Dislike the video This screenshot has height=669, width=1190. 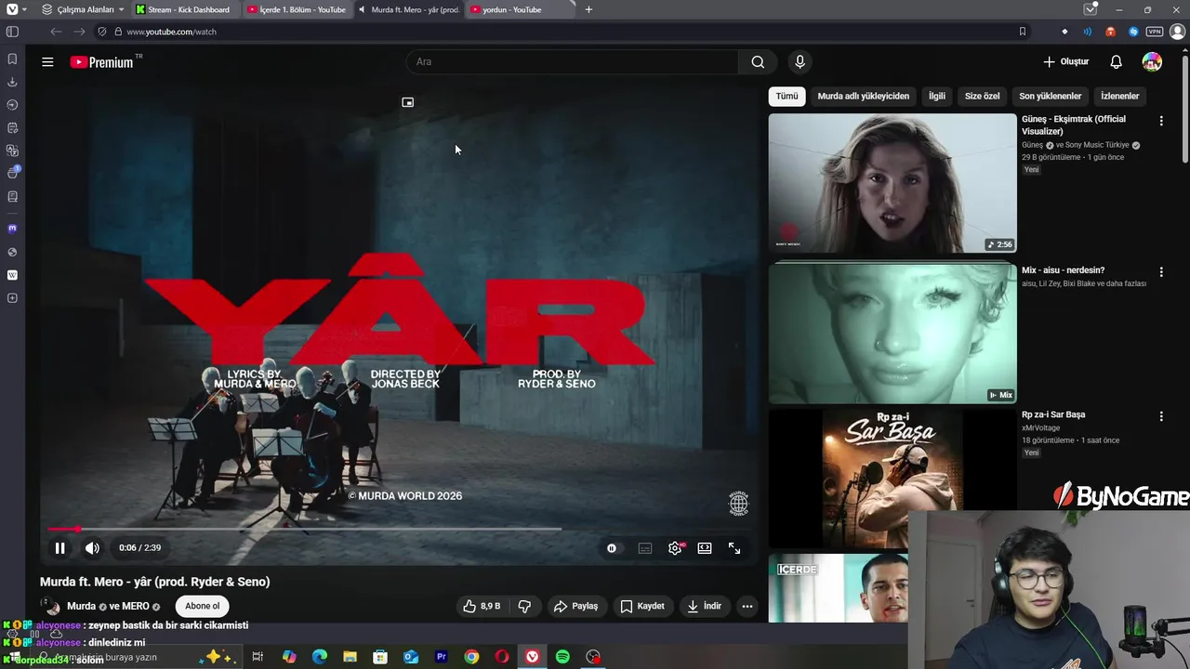pyautogui.click(x=524, y=606)
